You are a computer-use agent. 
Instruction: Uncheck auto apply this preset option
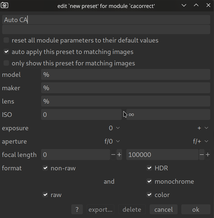click(x=6, y=52)
